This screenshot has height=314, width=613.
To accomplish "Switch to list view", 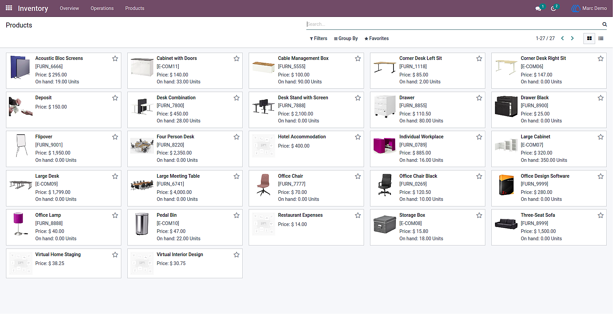I will coord(601,38).
